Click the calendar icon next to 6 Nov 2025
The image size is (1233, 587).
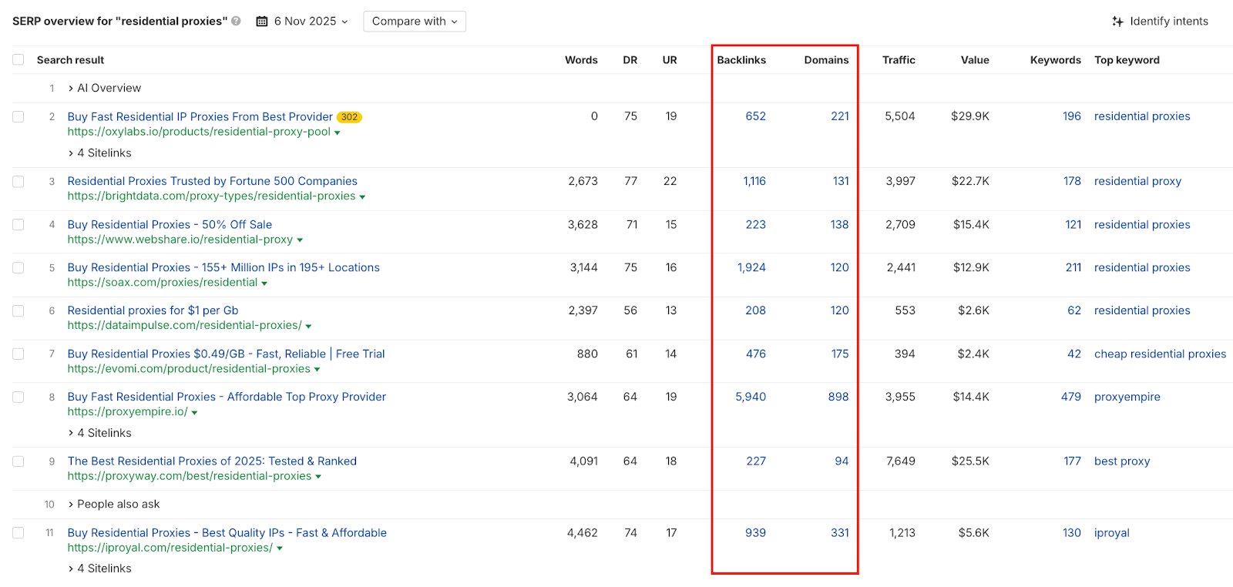pos(262,22)
